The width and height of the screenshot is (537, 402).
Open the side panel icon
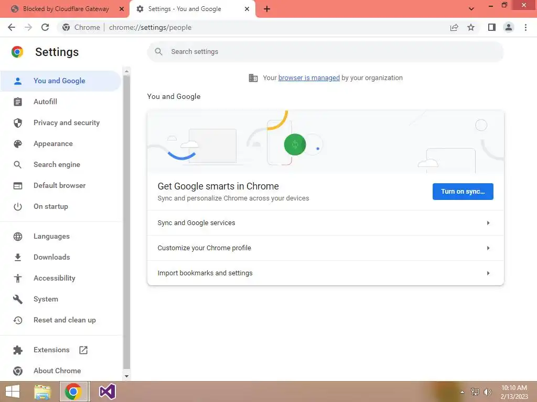pos(492,27)
